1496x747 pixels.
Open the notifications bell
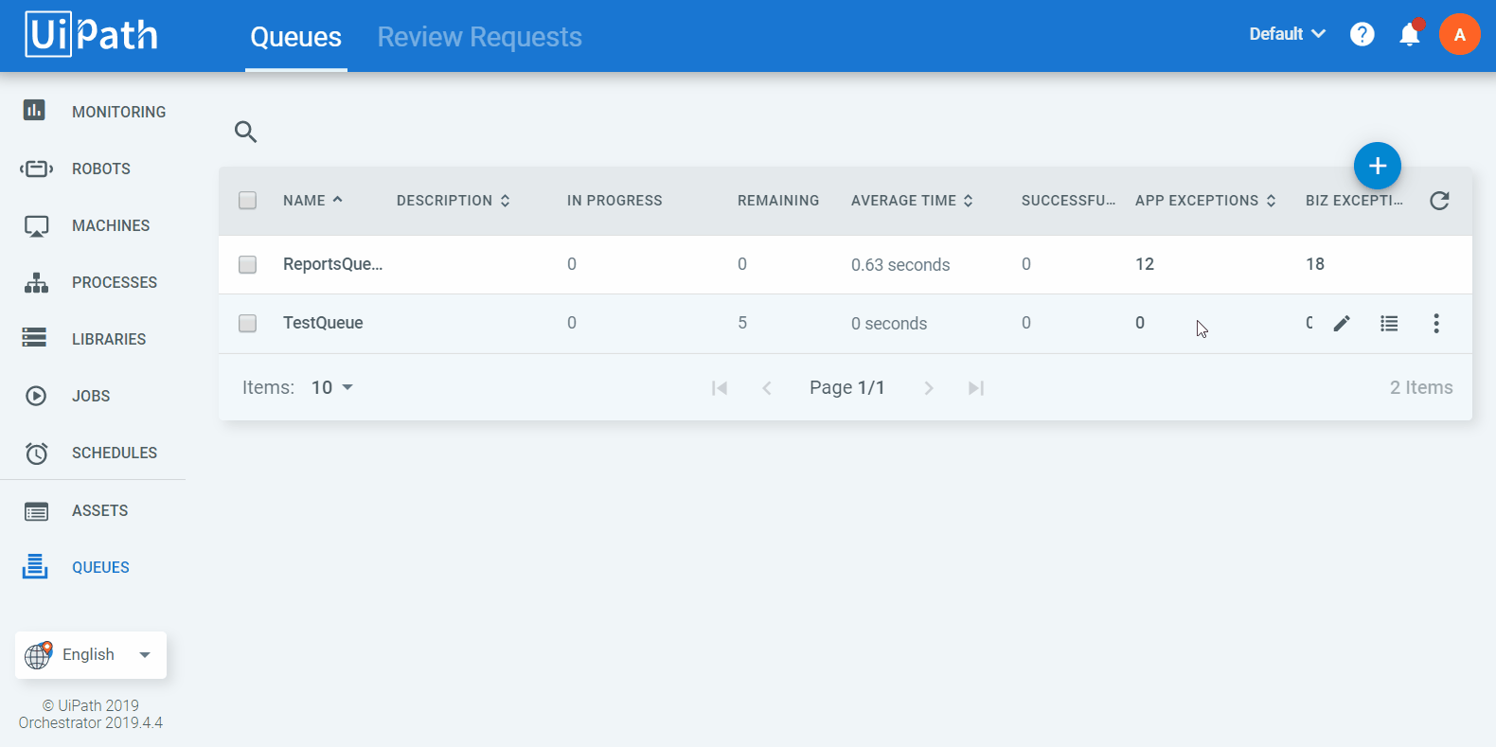pos(1410,34)
